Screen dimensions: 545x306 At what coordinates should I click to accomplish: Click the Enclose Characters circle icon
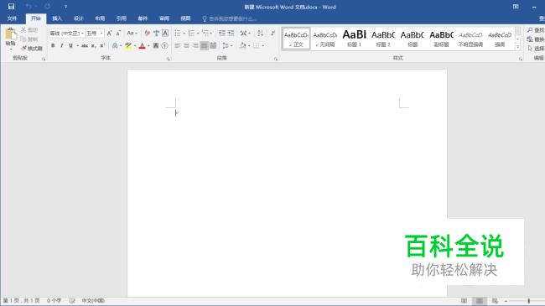point(164,45)
